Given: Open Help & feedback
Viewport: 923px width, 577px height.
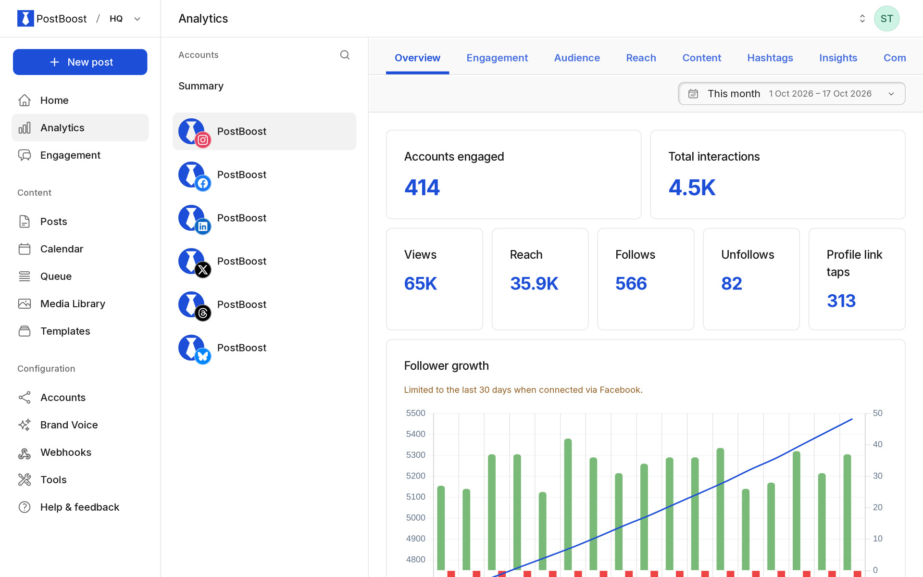Looking at the screenshot, I should point(80,507).
